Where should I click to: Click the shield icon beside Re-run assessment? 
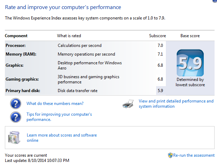click(x=170, y=155)
